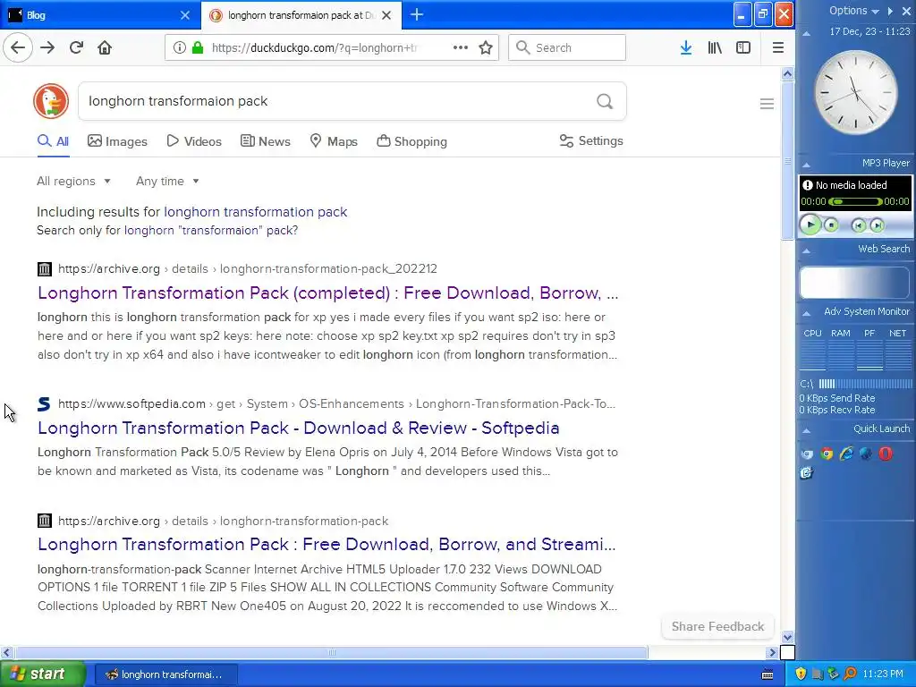Show site information from the address bar
Screen dimensions: 916x687
[179, 48]
